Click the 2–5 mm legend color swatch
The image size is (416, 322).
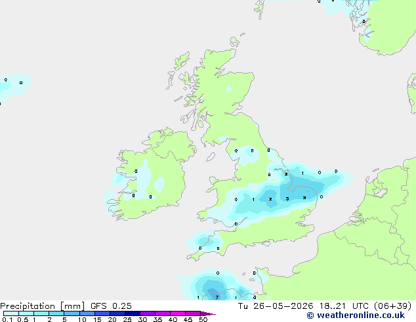56,313
